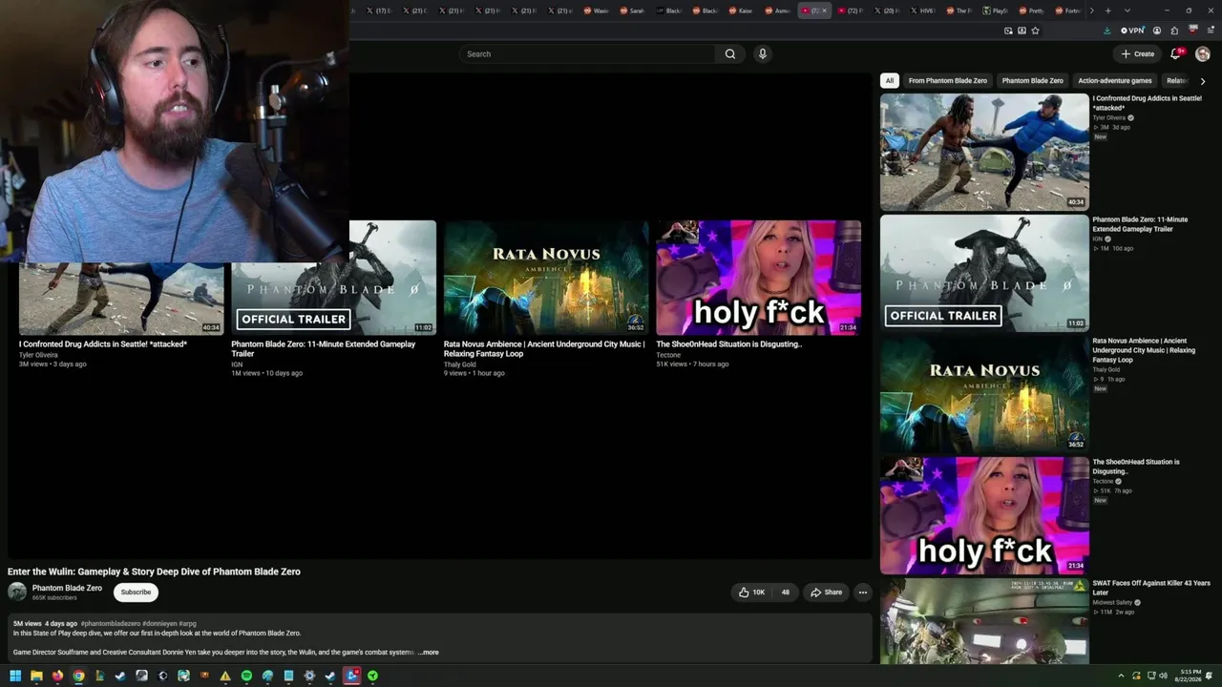Like the video with 10K thumbs up
This screenshot has height=687, width=1222.
pyautogui.click(x=751, y=593)
